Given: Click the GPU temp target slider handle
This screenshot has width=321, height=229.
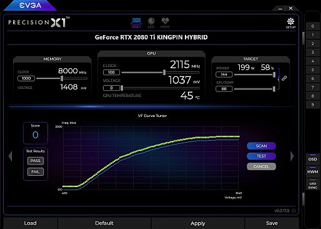Looking at the screenshot, I should tap(274, 89).
